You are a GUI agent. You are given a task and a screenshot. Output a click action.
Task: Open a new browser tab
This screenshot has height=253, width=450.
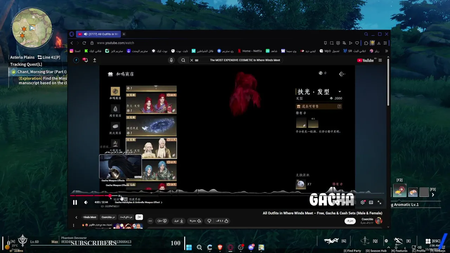(x=124, y=34)
